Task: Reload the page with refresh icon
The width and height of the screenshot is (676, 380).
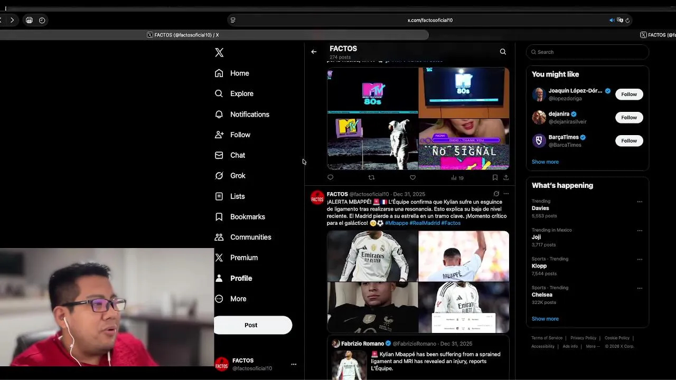Action: [x=627, y=20]
